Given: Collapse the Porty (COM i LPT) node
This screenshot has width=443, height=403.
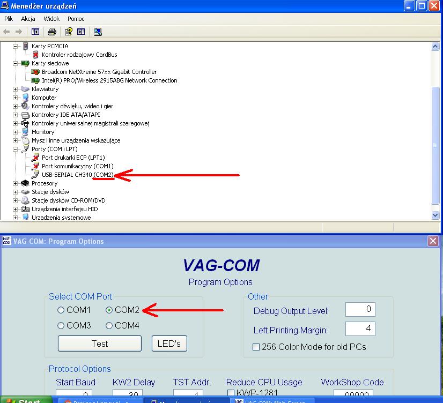Looking at the screenshot, I should (15, 150).
